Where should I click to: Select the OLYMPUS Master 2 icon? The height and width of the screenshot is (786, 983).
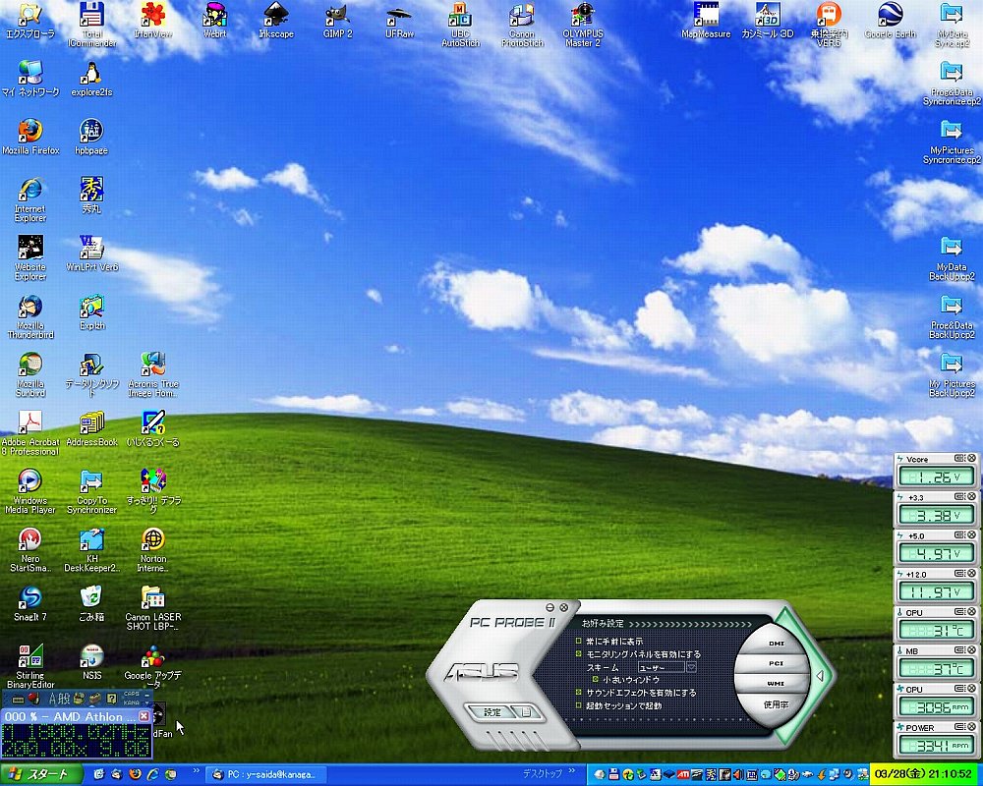(583, 25)
